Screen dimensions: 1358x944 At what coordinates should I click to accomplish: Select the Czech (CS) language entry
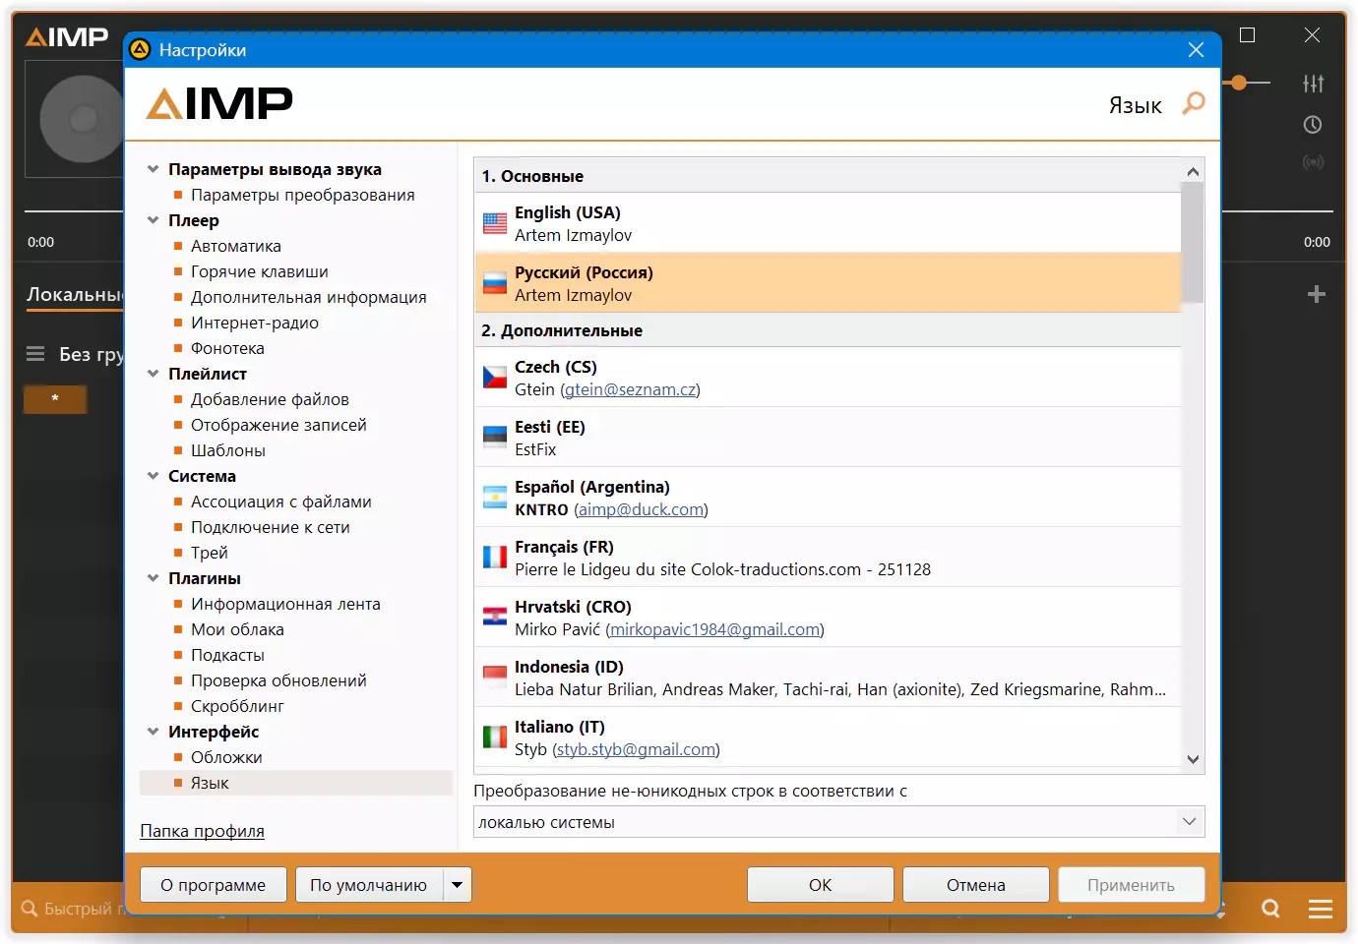(828, 378)
